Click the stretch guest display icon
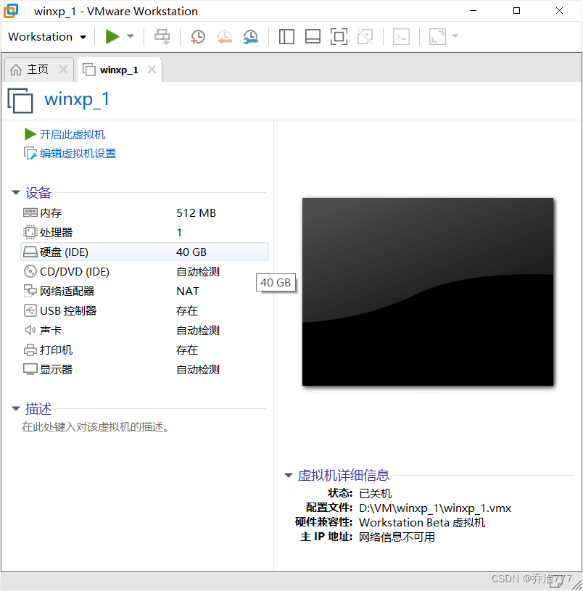The width and height of the screenshot is (583, 591). click(437, 36)
